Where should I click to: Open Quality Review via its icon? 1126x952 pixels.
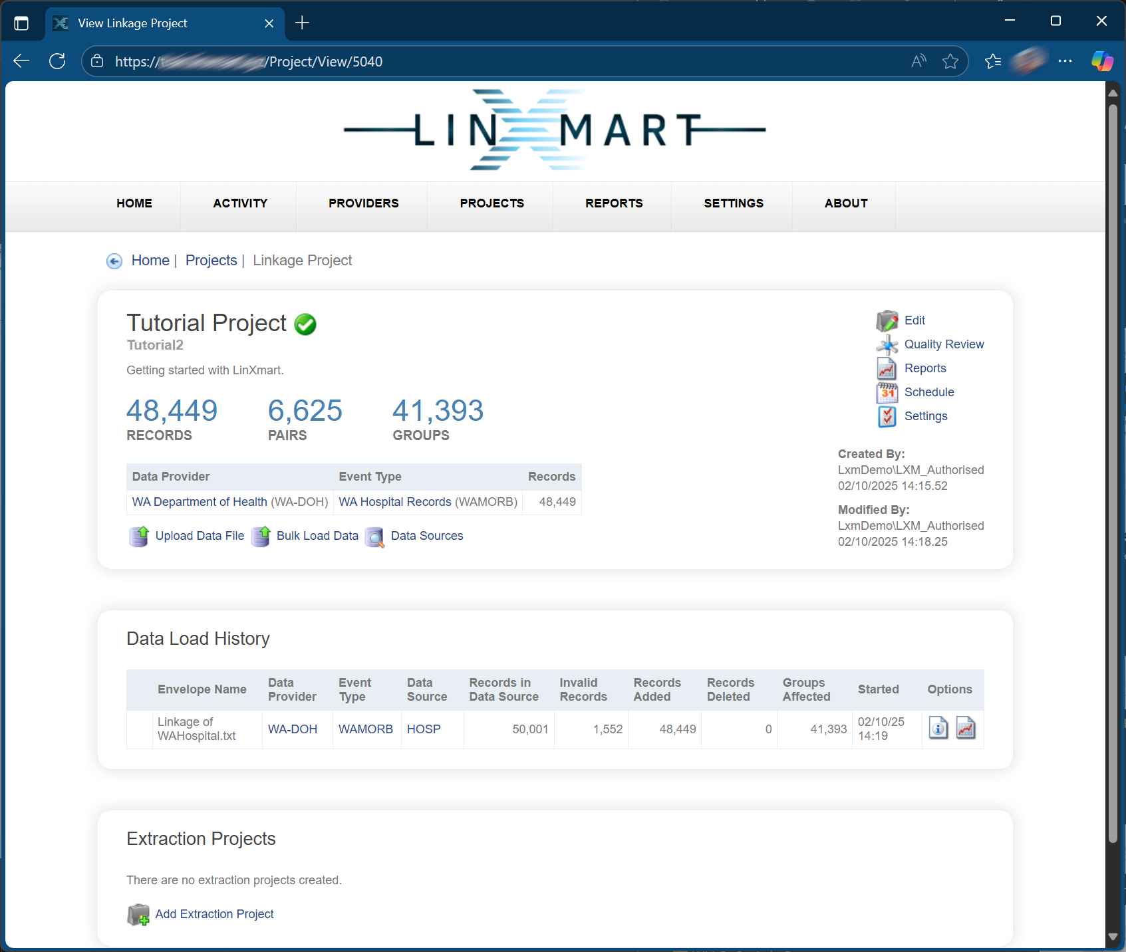click(x=887, y=344)
